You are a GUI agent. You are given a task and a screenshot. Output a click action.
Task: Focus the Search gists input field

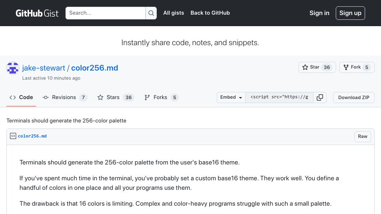[x=106, y=13]
